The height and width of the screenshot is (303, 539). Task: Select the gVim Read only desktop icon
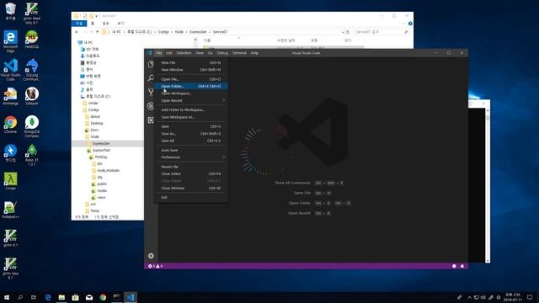pyautogui.click(x=32, y=13)
